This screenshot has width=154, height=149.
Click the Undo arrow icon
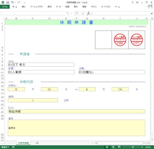click(12, 2)
